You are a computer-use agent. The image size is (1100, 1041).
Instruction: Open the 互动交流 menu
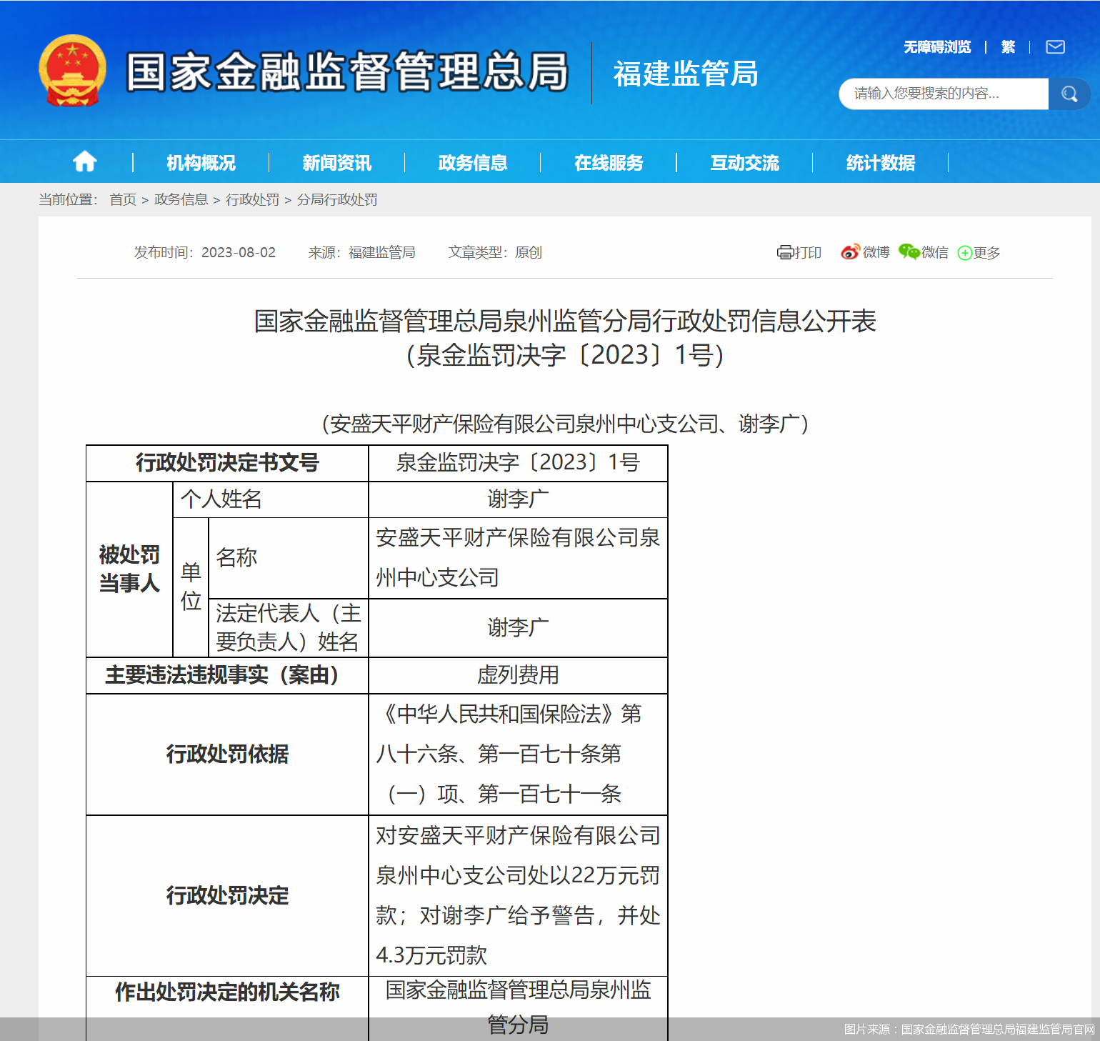pyautogui.click(x=744, y=163)
